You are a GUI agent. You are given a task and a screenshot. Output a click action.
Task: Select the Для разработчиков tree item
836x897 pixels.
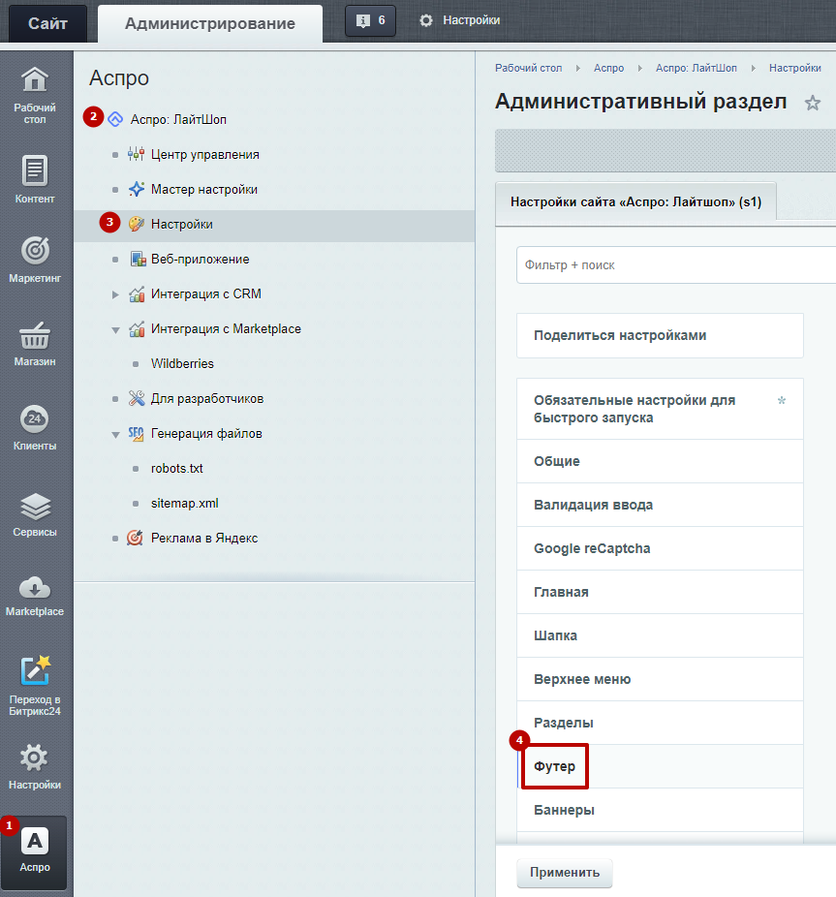pos(207,399)
